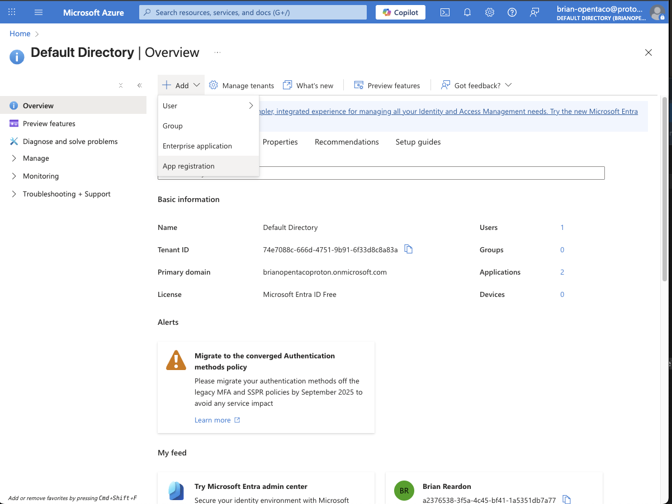This screenshot has width=672, height=504.
Task: Click the account avatar picture
Action: pyautogui.click(x=658, y=12)
